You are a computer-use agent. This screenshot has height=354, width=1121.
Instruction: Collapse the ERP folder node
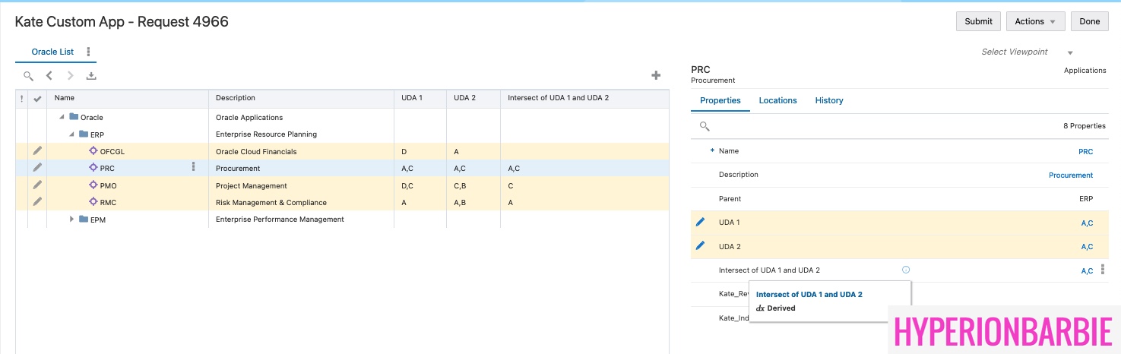coord(72,134)
